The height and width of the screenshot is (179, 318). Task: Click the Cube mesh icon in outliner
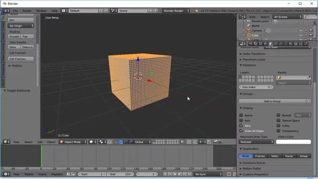coord(249,35)
